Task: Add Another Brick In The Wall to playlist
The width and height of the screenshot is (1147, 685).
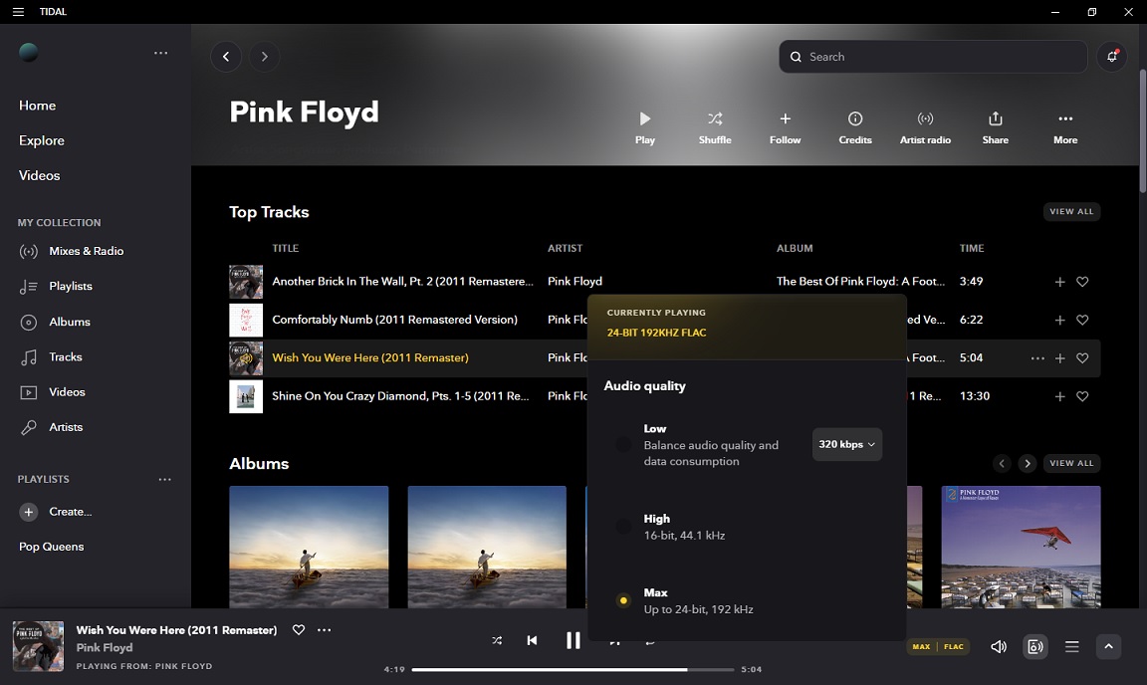Action: (1059, 282)
